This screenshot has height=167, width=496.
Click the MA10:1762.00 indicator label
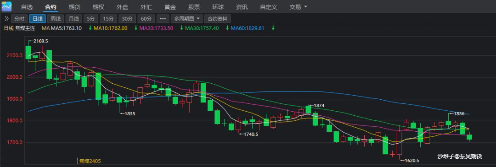[x=111, y=28]
